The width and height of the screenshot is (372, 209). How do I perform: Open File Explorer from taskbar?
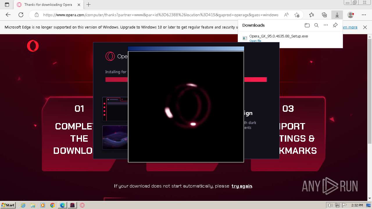[33, 205]
